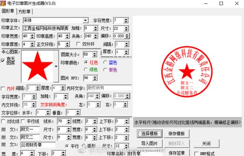This screenshot has width=244, height=156.
Task: Adjust the 尺寸 stepper with value 22
Action: [126, 29]
